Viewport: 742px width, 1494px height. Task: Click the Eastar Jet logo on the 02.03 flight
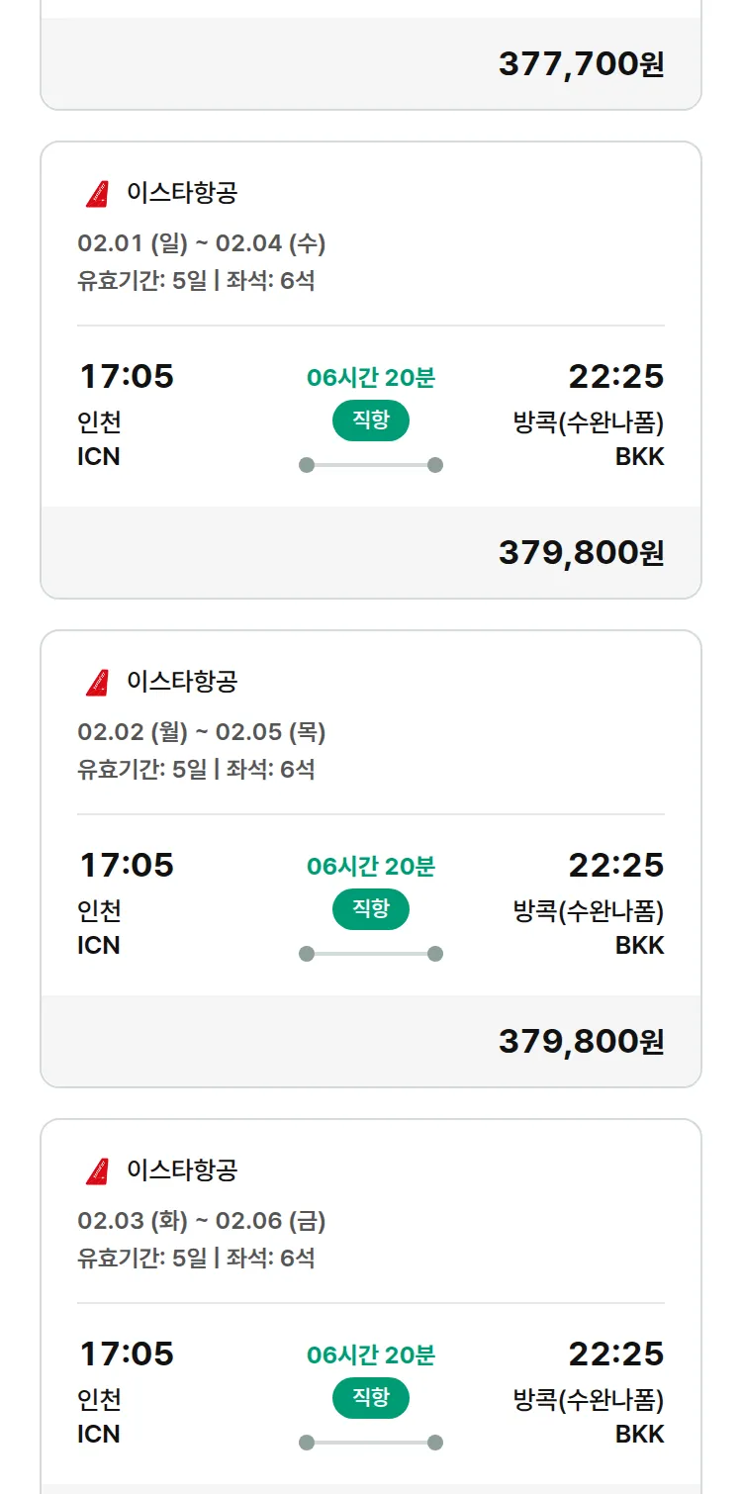(97, 1171)
